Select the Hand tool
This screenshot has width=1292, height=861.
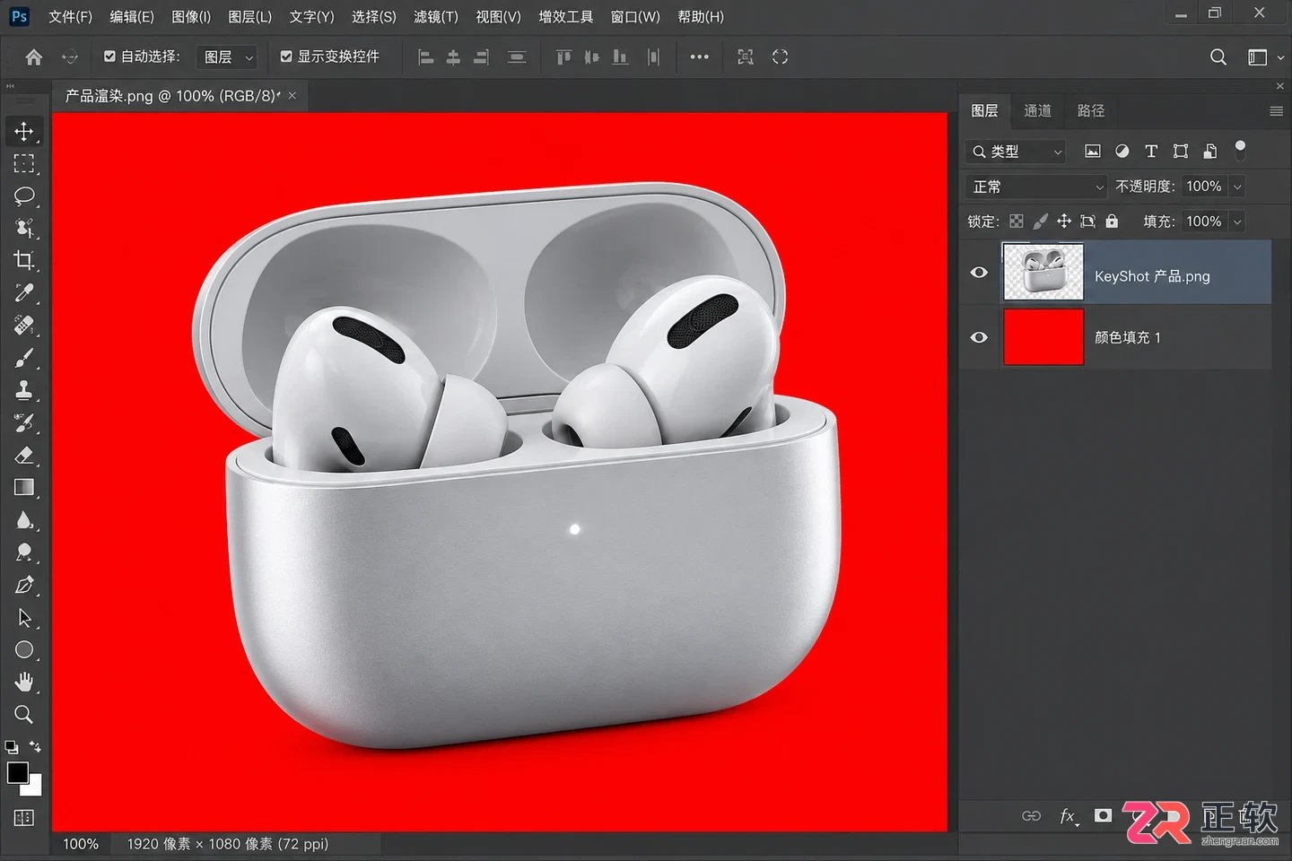(24, 682)
